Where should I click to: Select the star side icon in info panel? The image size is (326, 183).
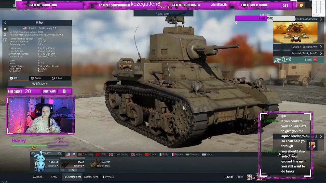(5, 40)
